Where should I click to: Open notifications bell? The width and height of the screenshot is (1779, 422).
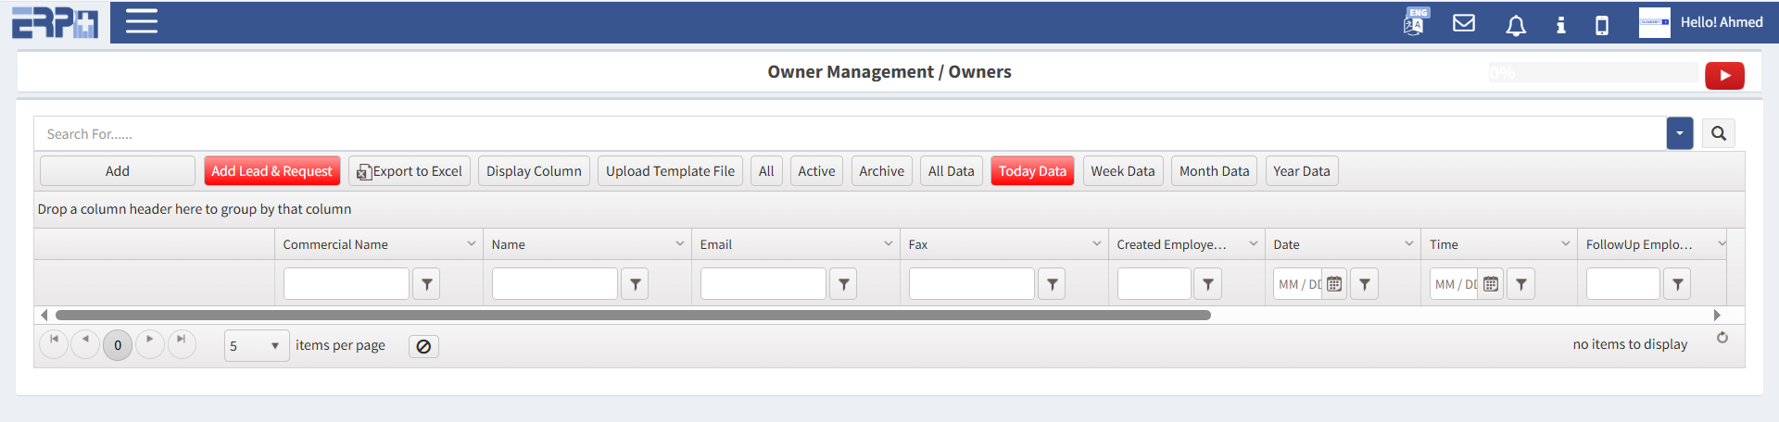(x=1516, y=25)
